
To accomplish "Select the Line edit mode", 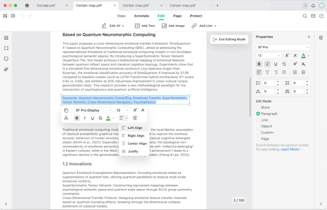I will coord(258,120).
